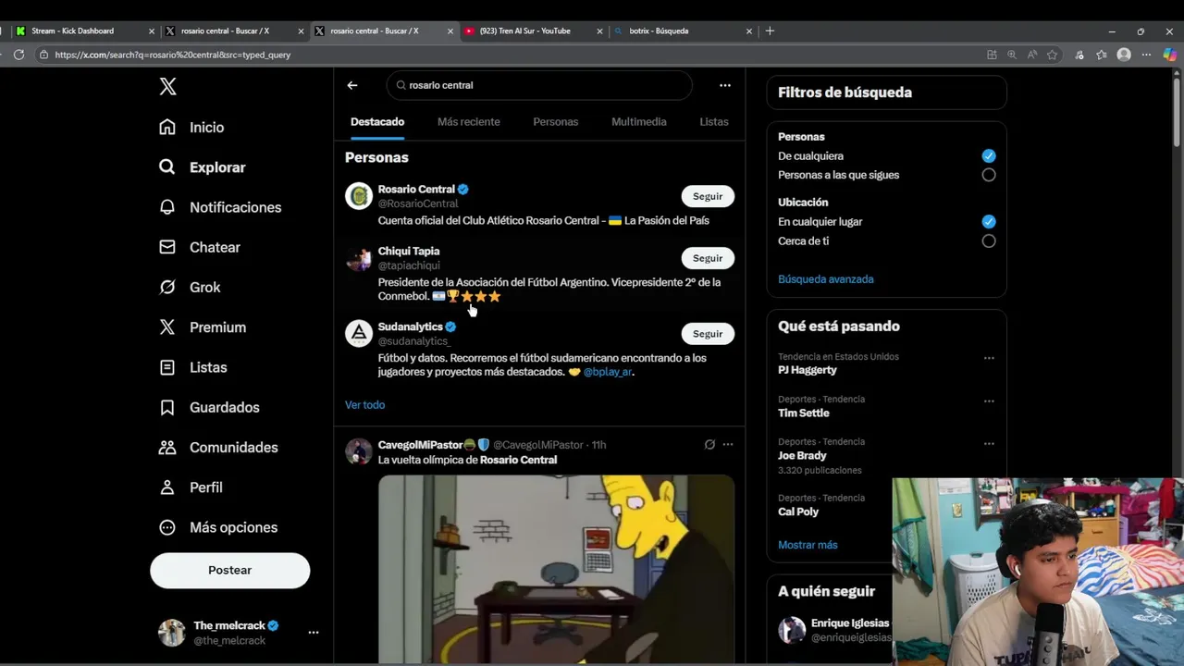Screen dimensions: 1184x666
Task: Close the YouTube Tren Al Sur tab
Action: tap(599, 31)
